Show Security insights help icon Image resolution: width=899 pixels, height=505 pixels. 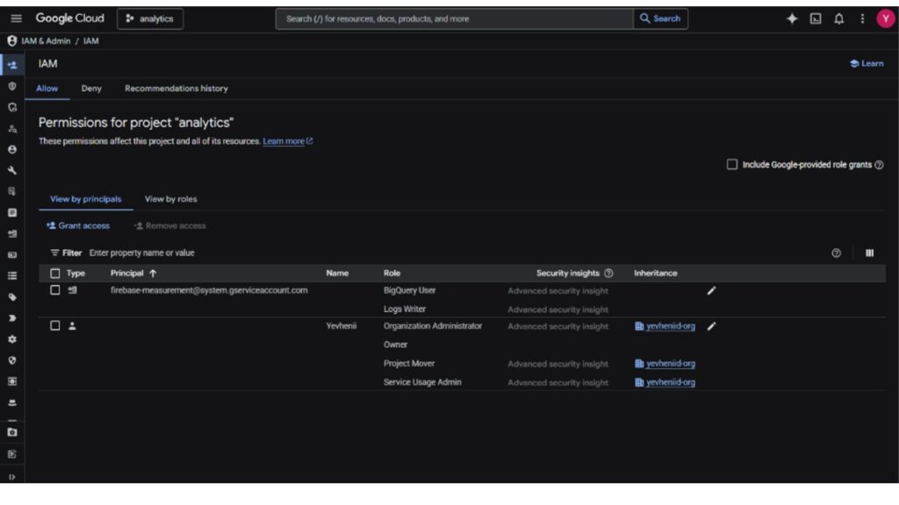(x=609, y=274)
